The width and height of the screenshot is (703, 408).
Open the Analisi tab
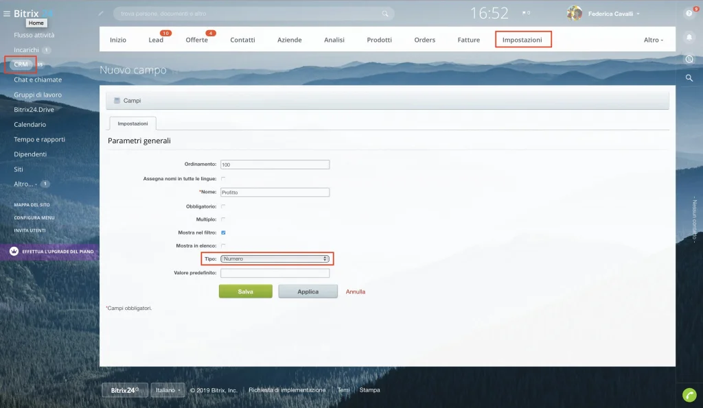(x=334, y=40)
